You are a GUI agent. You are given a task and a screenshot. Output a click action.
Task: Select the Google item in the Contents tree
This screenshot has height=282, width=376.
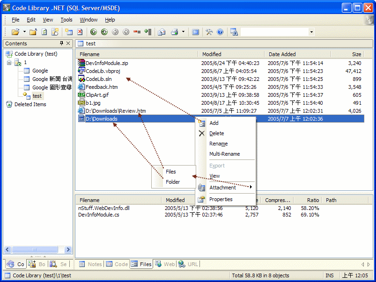pyautogui.click(x=40, y=71)
